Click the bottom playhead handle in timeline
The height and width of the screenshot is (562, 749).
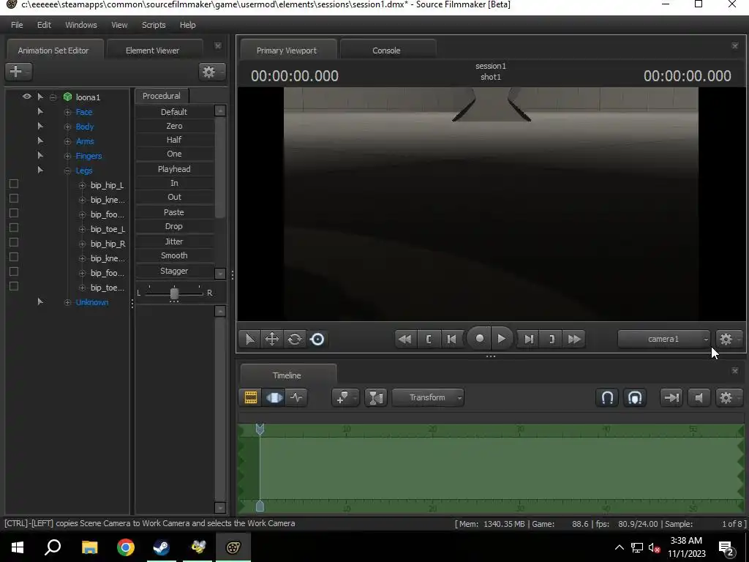[260, 506]
